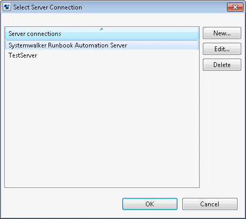The height and width of the screenshot is (219, 246).
Task: Open the Edit... connection dialog
Action: point(222,49)
